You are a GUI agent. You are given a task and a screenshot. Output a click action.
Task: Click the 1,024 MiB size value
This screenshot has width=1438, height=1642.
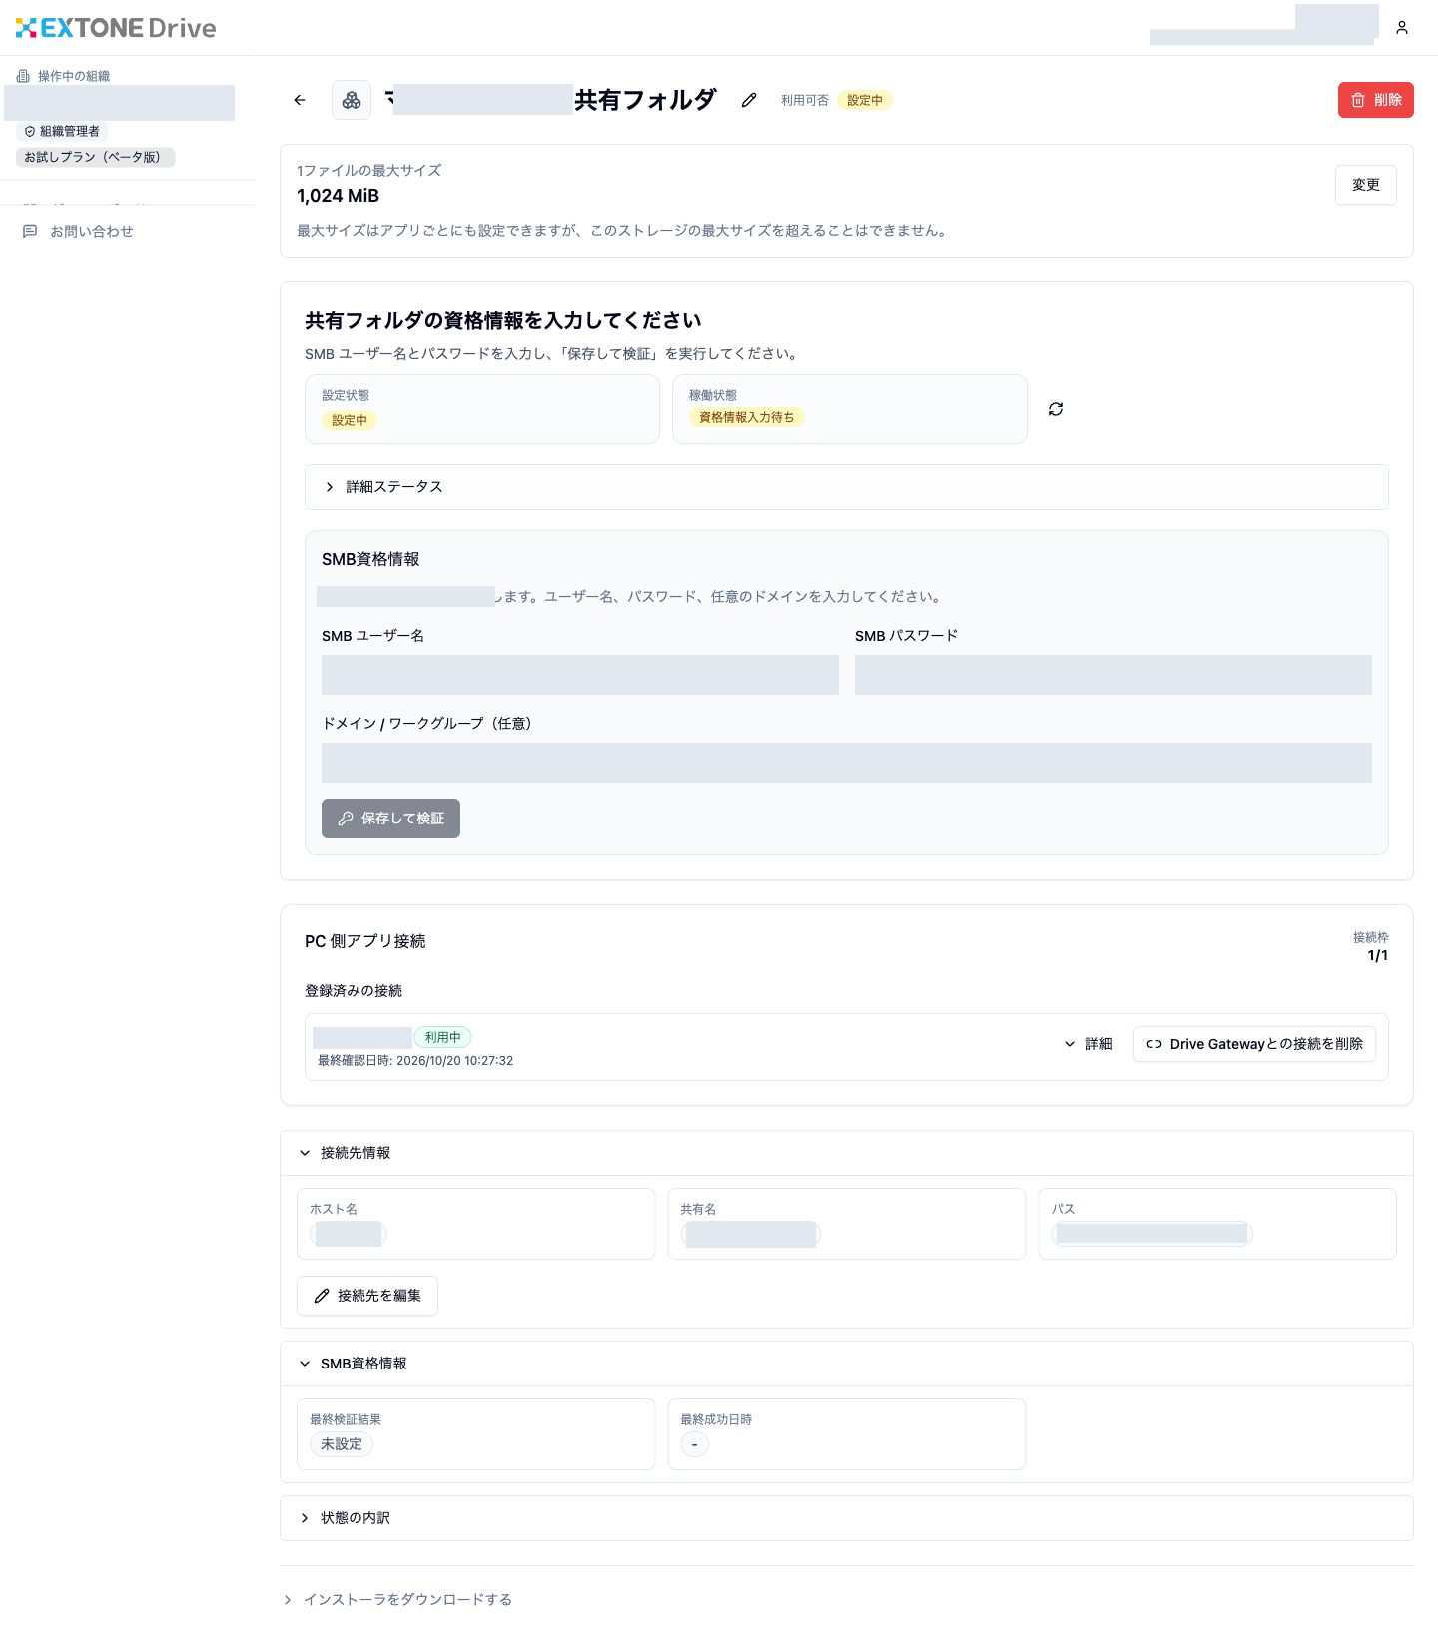pos(339,196)
